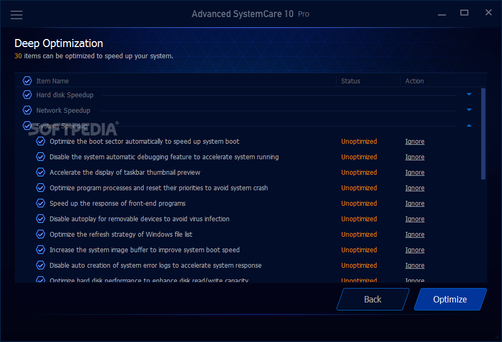502x342 pixels.
Task: Expand the Hard disk Speedup section
Action: pyautogui.click(x=469, y=95)
